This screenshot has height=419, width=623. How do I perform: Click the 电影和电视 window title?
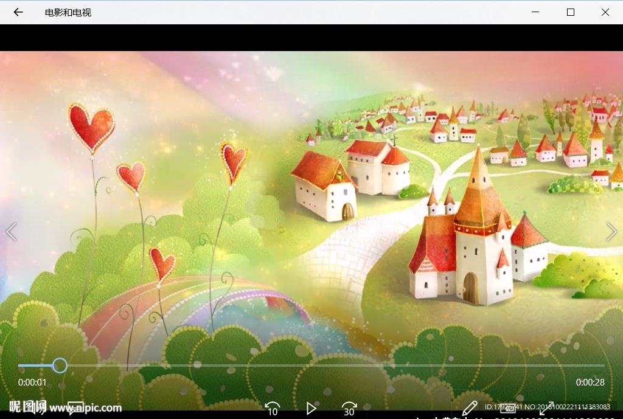pos(68,13)
